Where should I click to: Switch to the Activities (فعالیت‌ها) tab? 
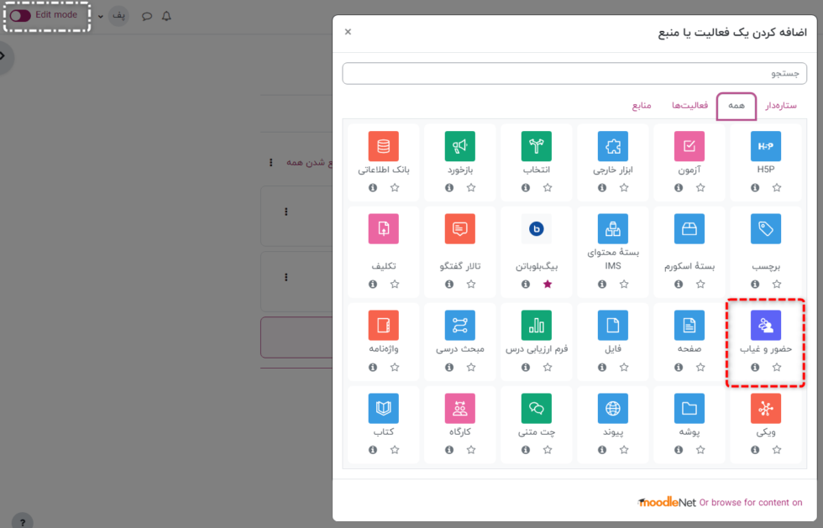coord(689,106)
